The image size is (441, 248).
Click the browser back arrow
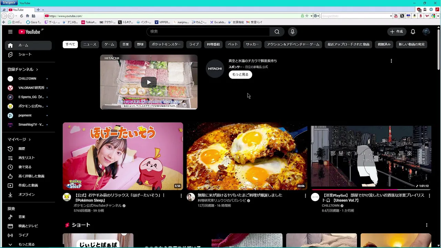4,16
